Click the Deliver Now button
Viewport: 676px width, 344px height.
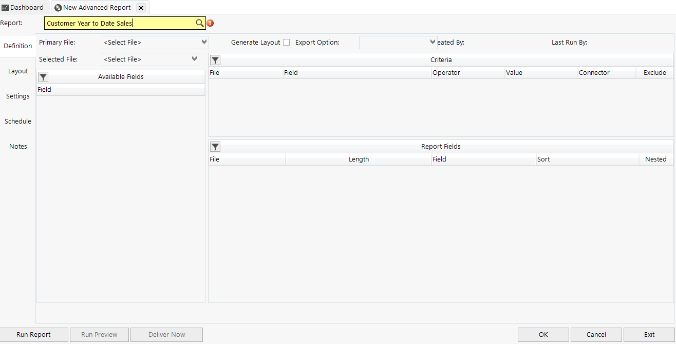click(x=166, y=334)
